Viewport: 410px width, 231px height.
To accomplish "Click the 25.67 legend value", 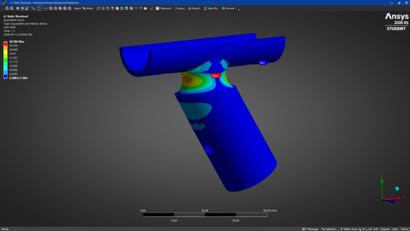I will pyautogui.click(x=13, y=54).
